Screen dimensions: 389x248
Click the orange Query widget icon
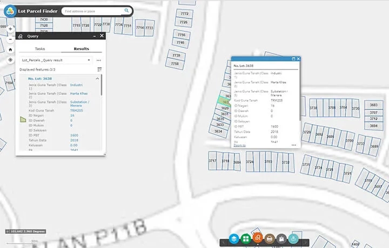click(258, 238)
